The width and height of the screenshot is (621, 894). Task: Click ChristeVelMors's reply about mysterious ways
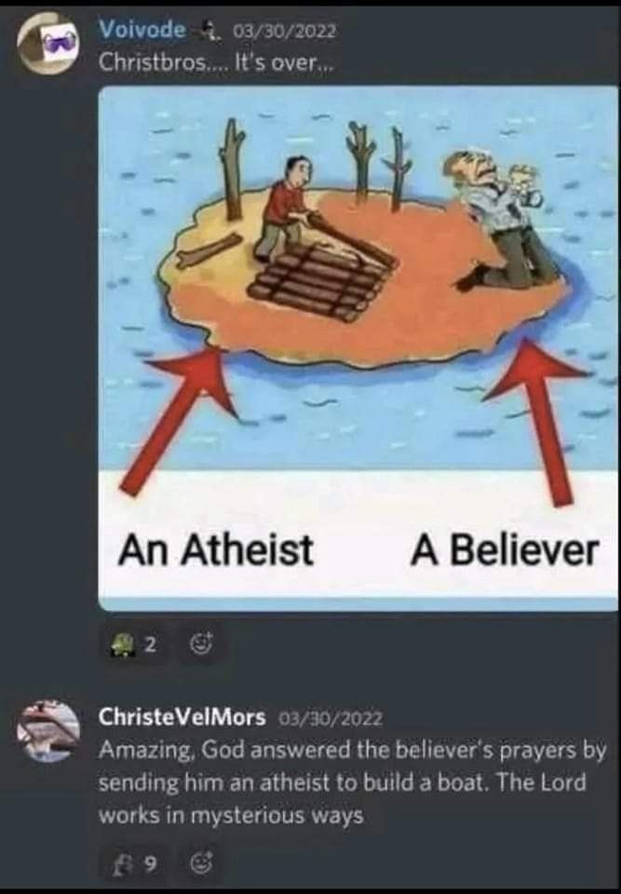pyautogui.click(x=353, y=782)
